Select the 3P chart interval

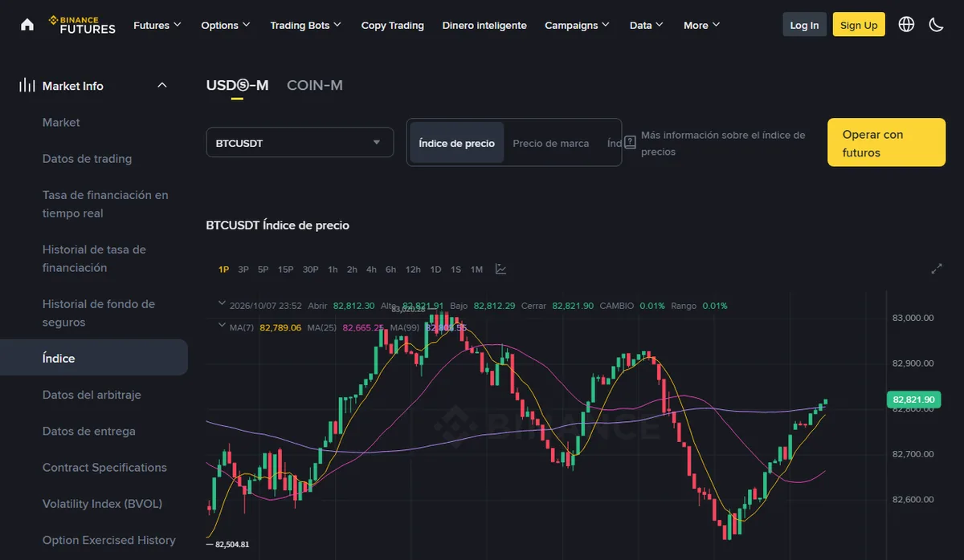[x=243, y=269]
